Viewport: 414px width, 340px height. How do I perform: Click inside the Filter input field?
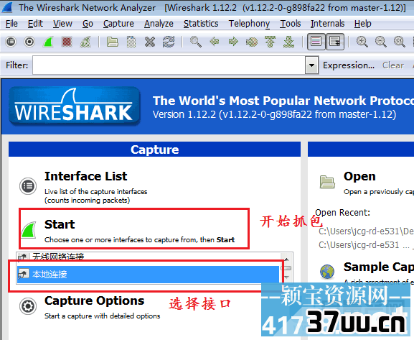[169, 65]
